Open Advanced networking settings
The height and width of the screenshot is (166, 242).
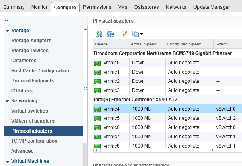tap(22, 151)
